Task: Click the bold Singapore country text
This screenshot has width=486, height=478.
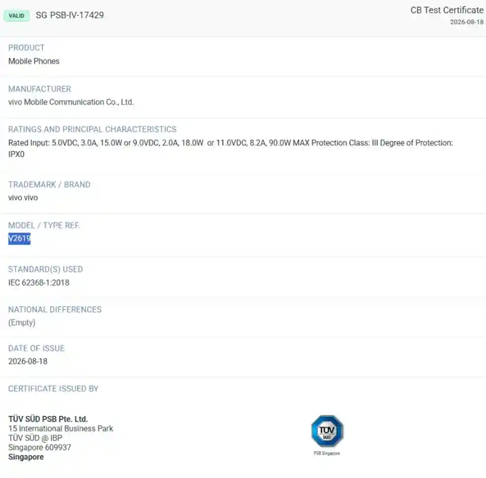Action: [26, 457]
